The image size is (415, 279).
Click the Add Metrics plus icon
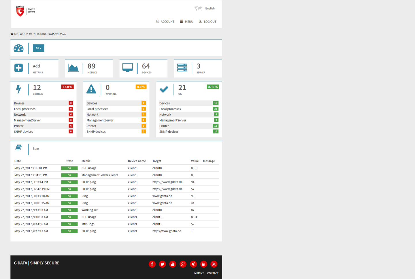pyautogui.click(x=19, y=68)
